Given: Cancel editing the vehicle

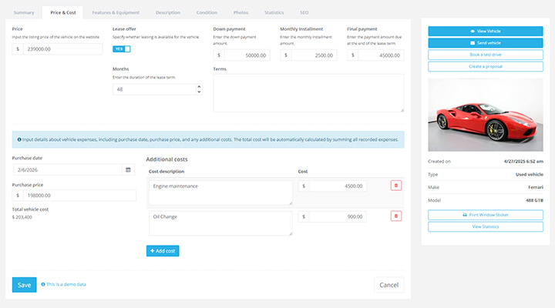Looking at the screenshot, I should pos(388,285).
